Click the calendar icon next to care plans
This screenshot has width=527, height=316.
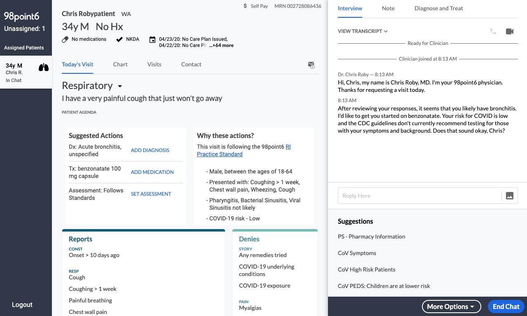[x=152, y=40]
